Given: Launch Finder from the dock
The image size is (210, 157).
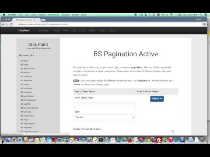Looking at the screenshot, I should click(8, 140).
